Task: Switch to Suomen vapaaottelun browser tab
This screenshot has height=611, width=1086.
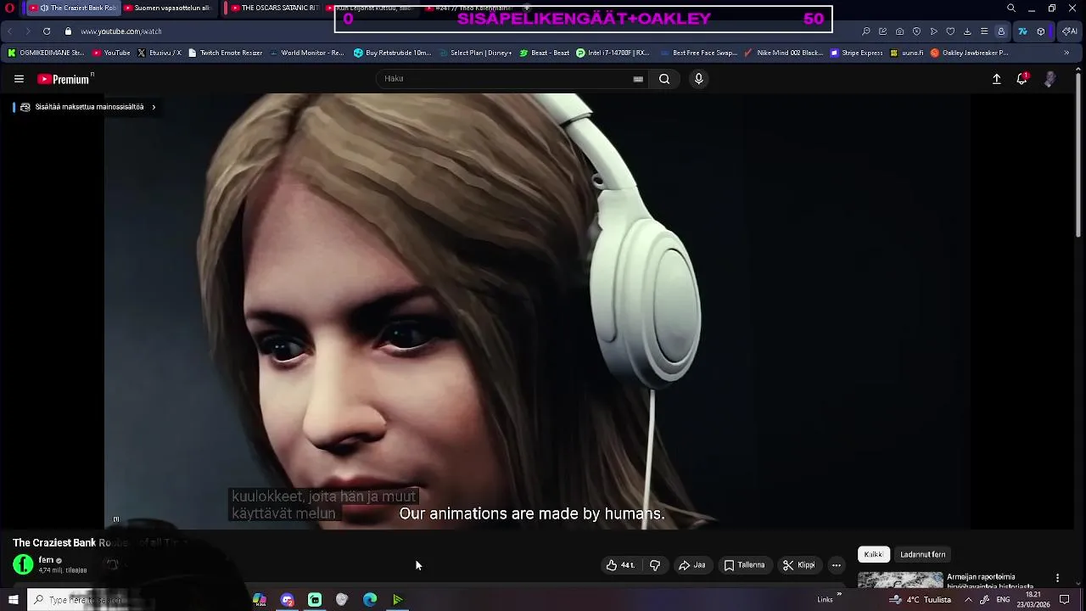Action: 170,8
